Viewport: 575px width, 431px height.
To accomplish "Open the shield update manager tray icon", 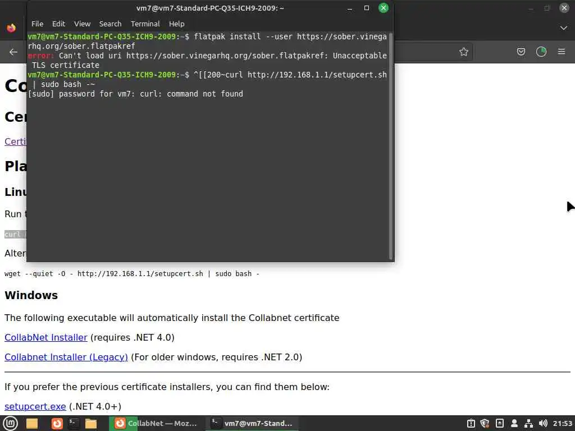I will (485, 423).
